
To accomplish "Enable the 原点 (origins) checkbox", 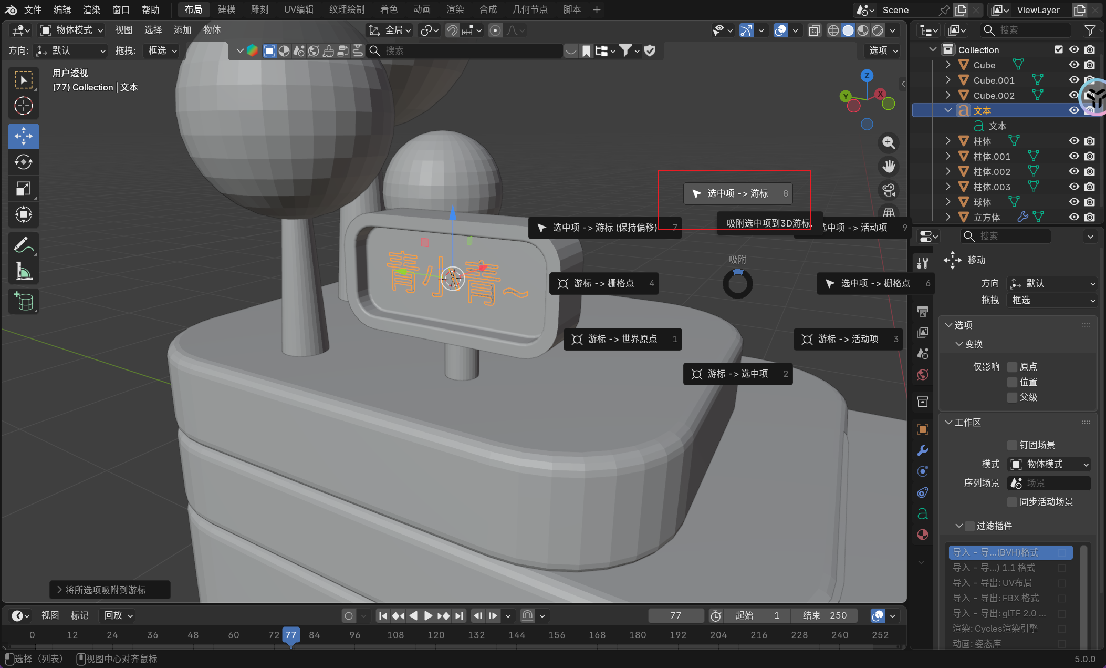I will point(1012,367).
